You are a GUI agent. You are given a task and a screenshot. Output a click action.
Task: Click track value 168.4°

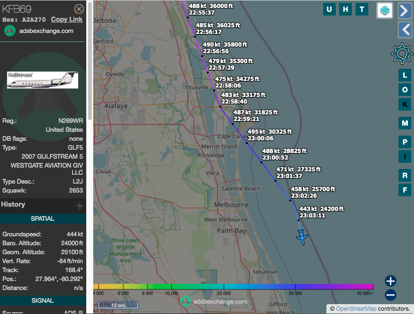pyautogui.click(x=74, y=270)
